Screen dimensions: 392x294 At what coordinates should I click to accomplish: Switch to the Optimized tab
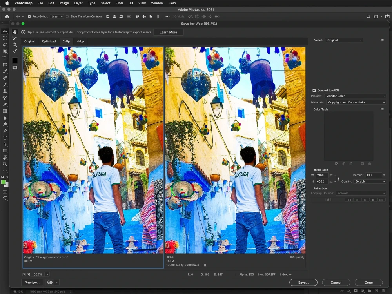(x=49, y=42)
